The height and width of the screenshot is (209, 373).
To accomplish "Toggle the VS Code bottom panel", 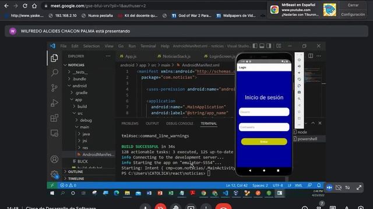I will [x=262, y=46].
